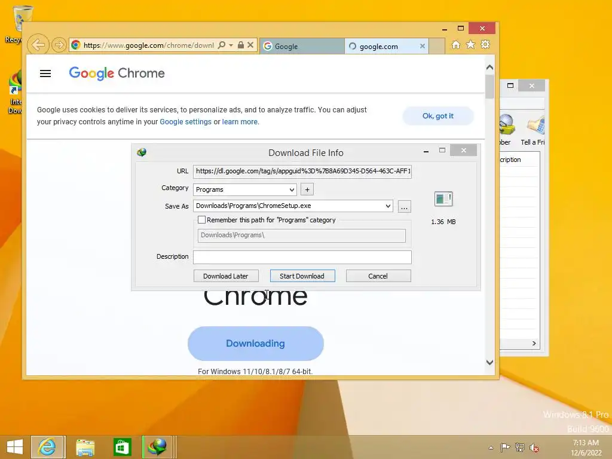Open the address bar dropdown arrow
The height and width of the screenshot is (459, 612).
tap(231, 45)
